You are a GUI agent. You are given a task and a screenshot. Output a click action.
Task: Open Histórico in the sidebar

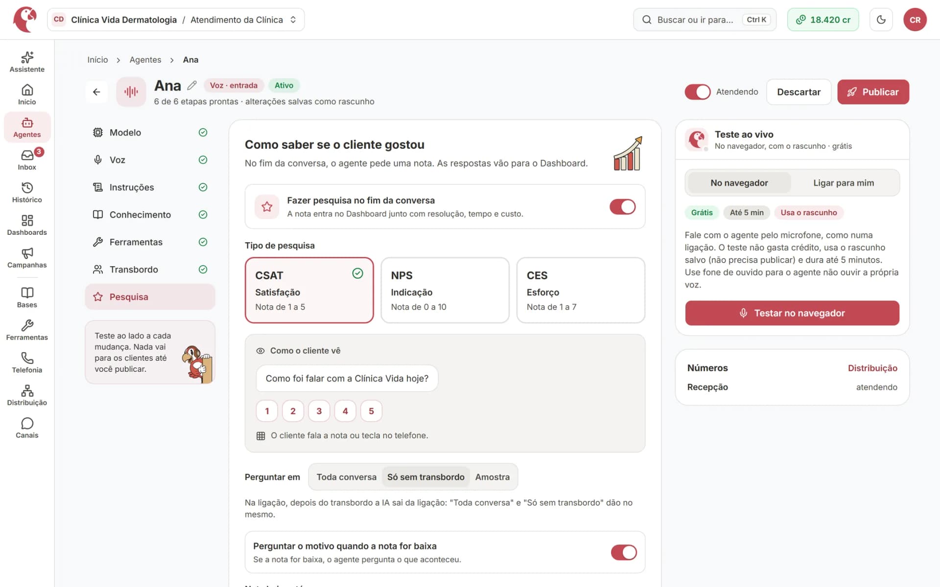pos(27,193)
